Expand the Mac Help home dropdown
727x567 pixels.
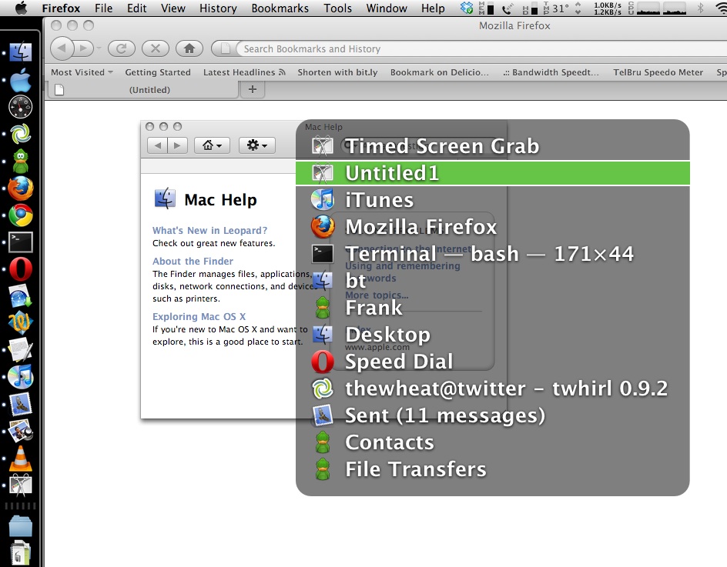click(212, 145)
